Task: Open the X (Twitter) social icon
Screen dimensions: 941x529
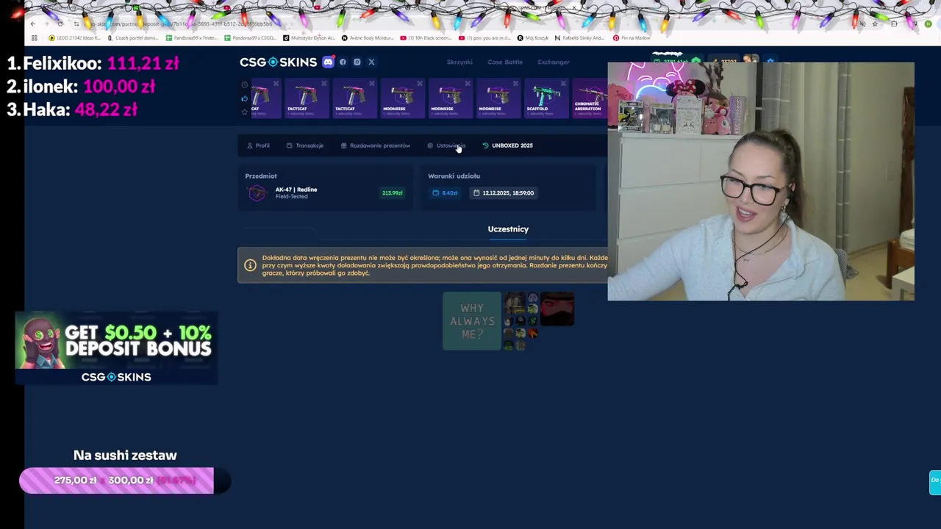Action: tap(371, 62)
